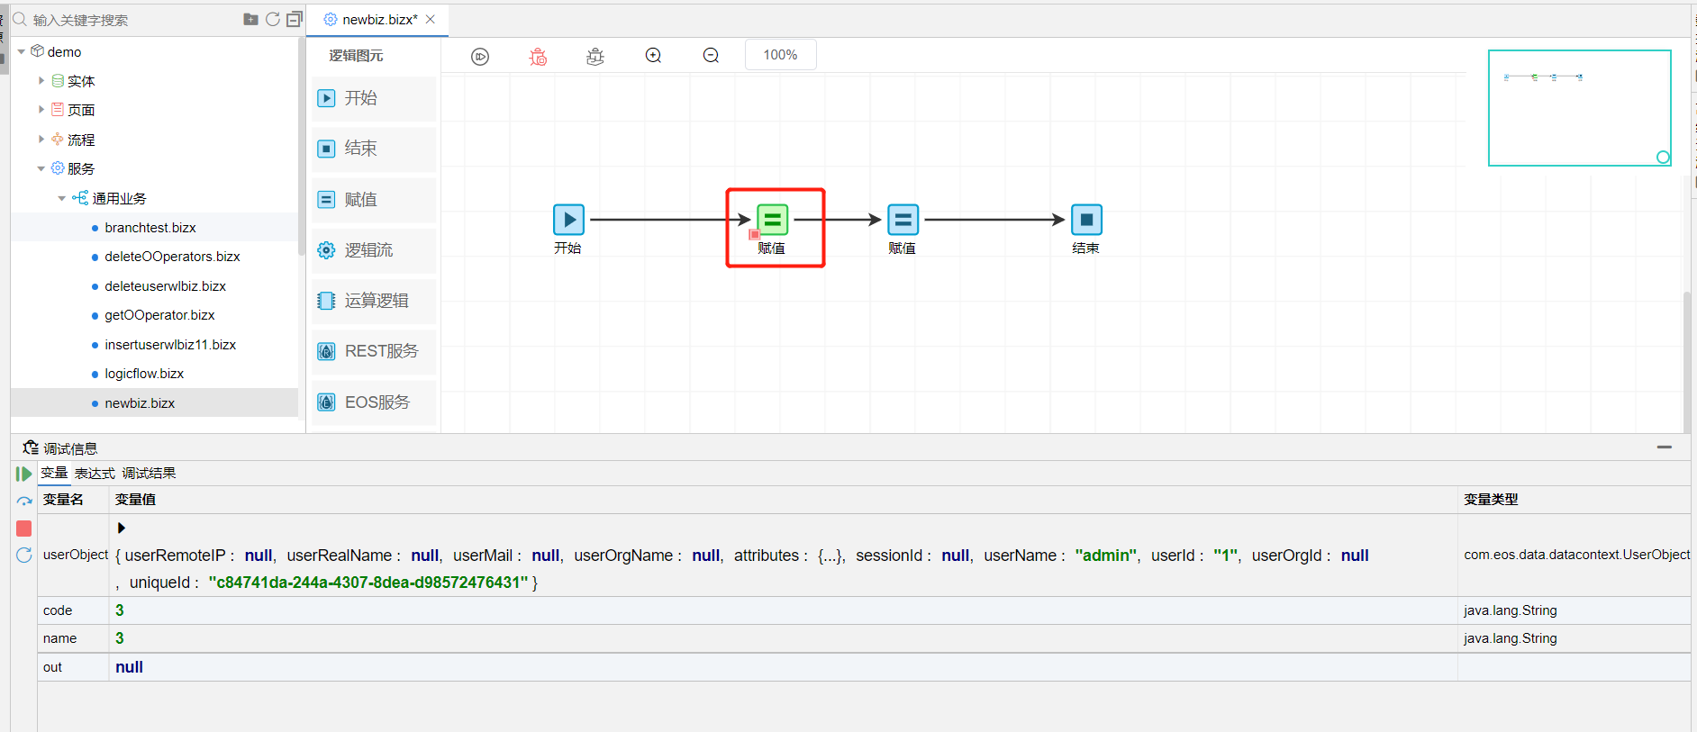
Task: Refresh the project tree
Action: [272, 19]
